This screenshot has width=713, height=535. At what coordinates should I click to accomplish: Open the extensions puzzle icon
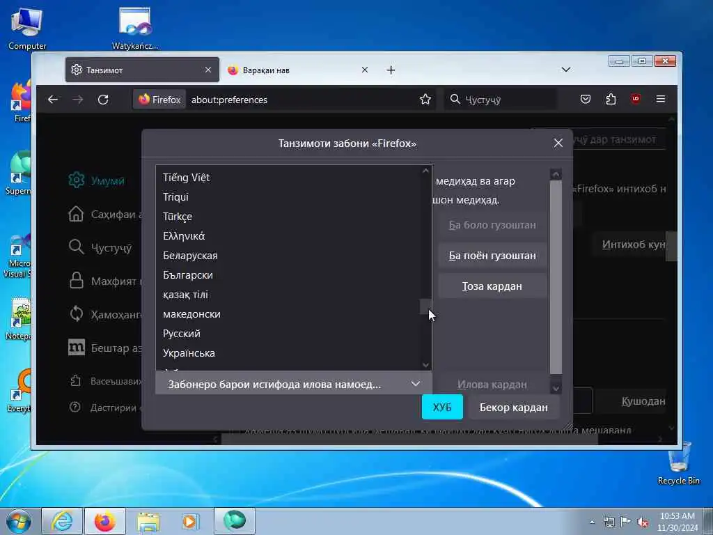[x=611, y=99]
